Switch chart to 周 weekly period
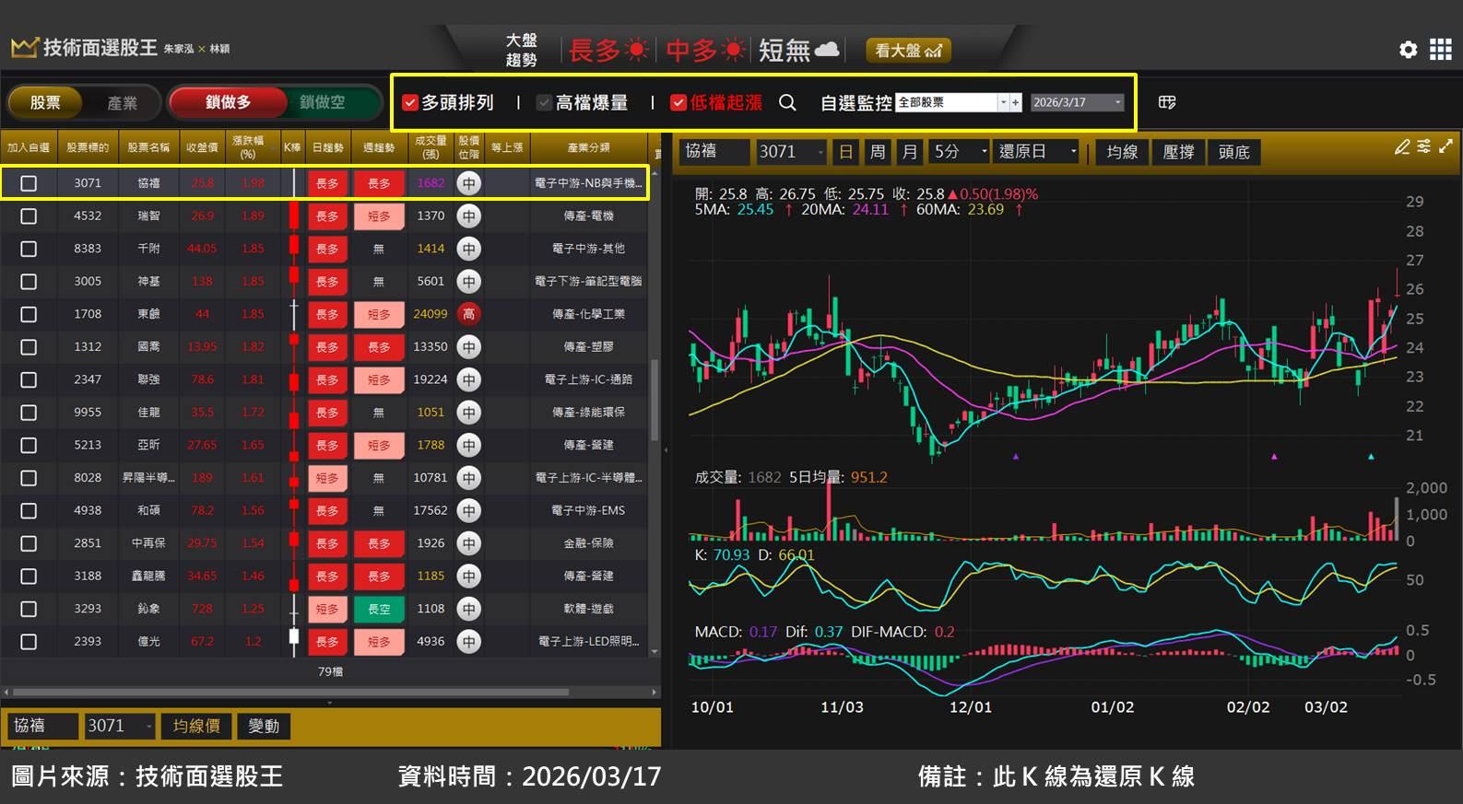The width and height of the screenshot is (1463, 804). 878,151
